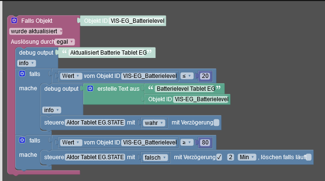Select Aktor Tablet EG.STATE in wahr row
Image resolution: width=325 pixels, height=181 pixels.
pyautogui.click(x=95, y=123)
